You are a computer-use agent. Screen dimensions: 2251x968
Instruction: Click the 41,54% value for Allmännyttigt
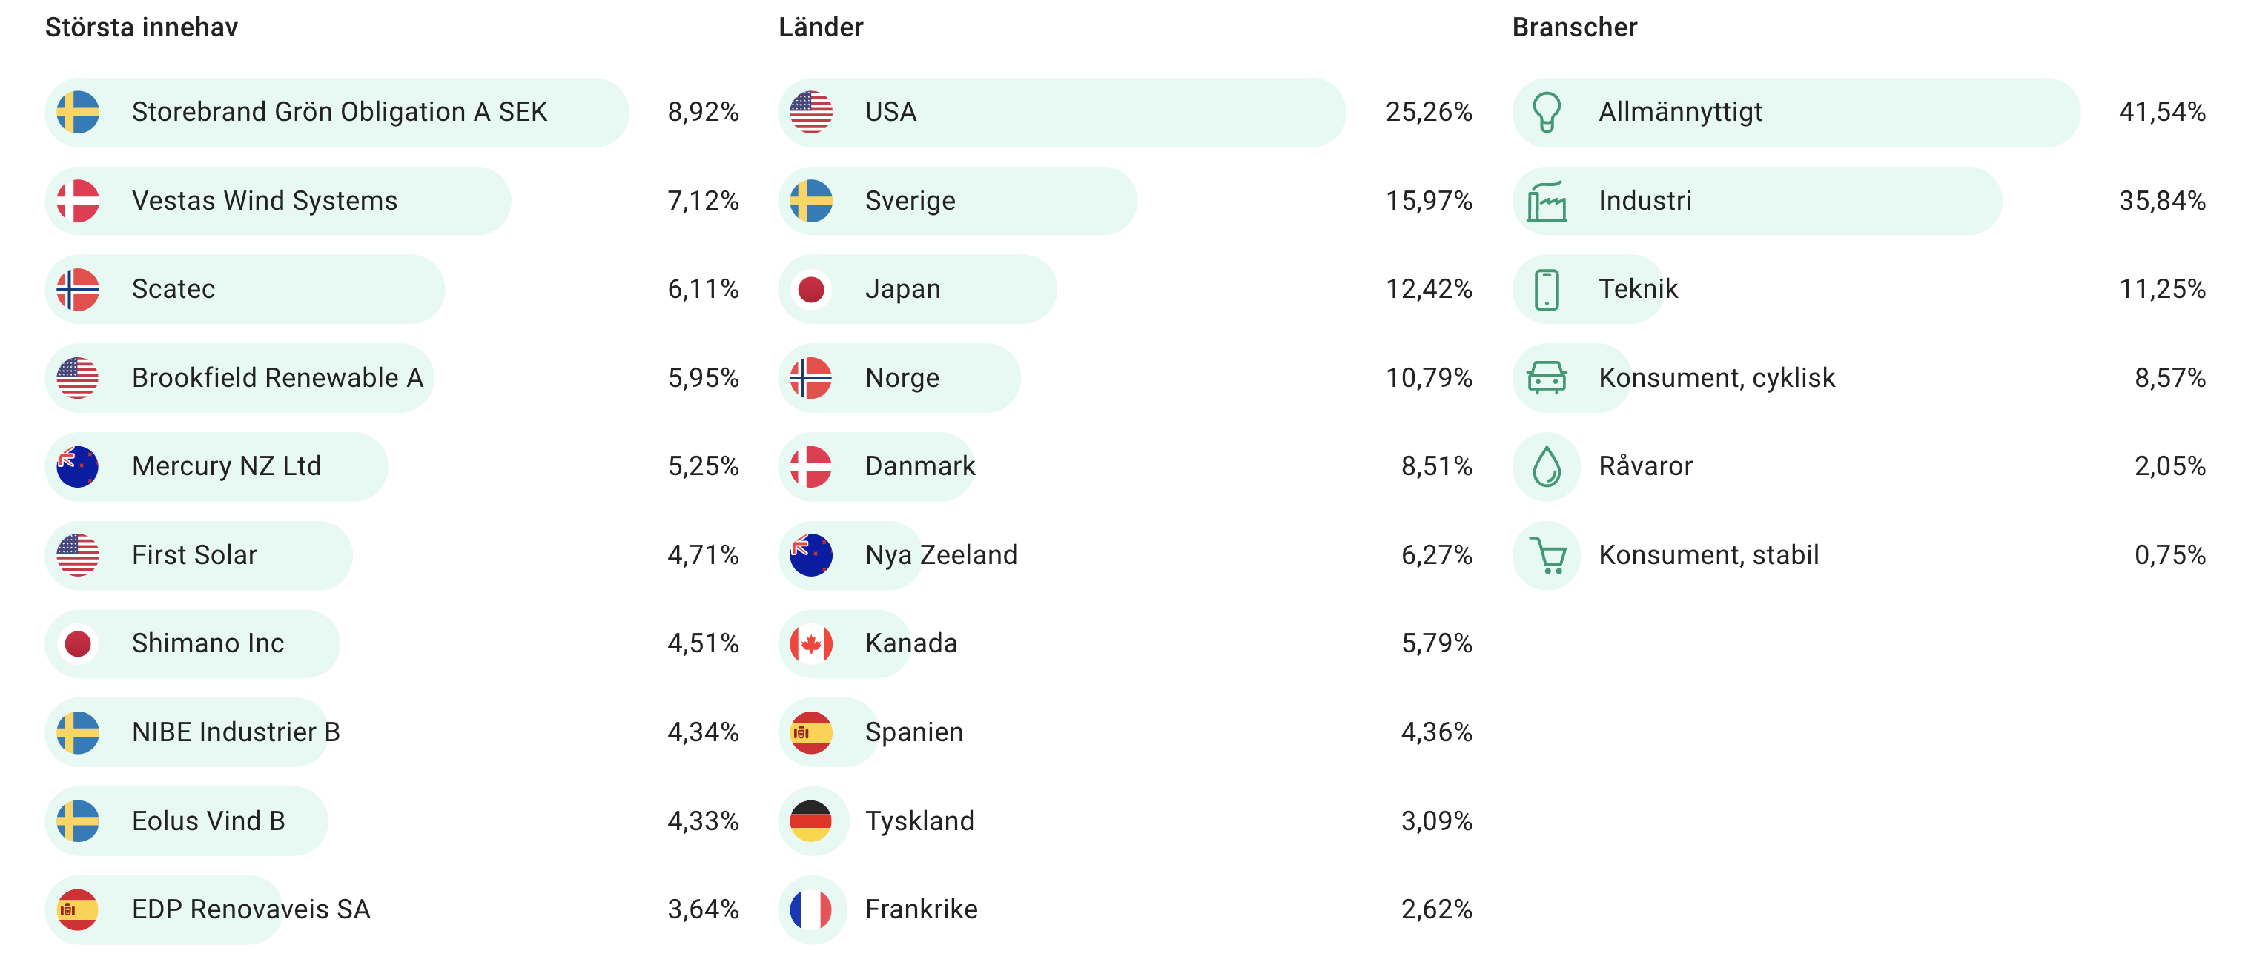tap(2161, 112)
